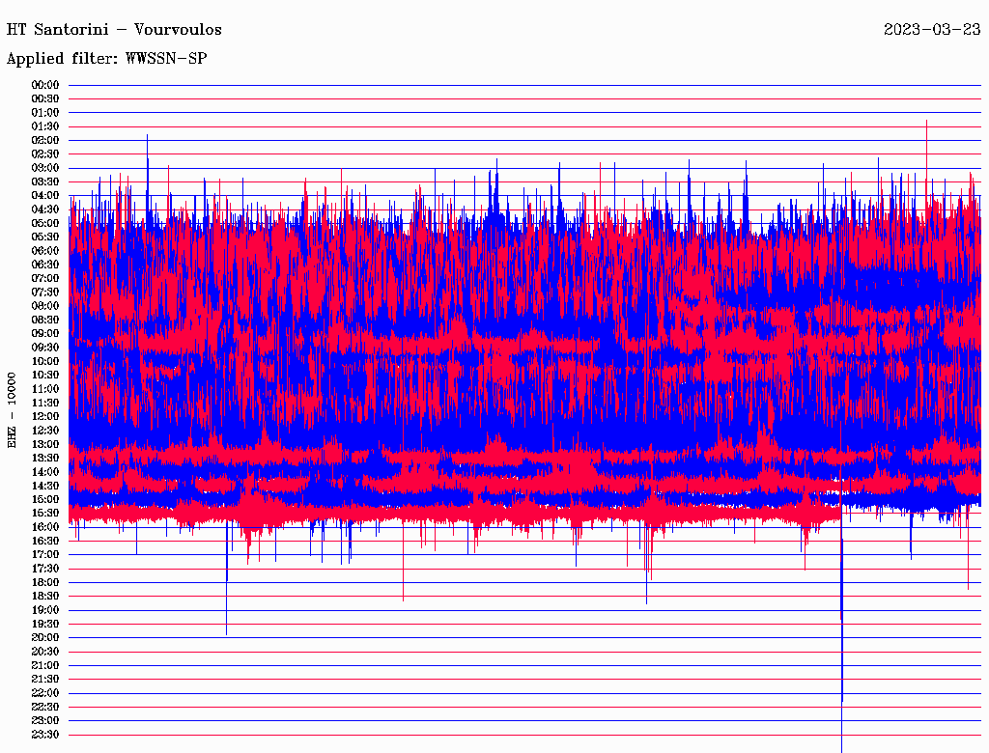Click the 02:30 time label
989x753 pixels.
45,154
